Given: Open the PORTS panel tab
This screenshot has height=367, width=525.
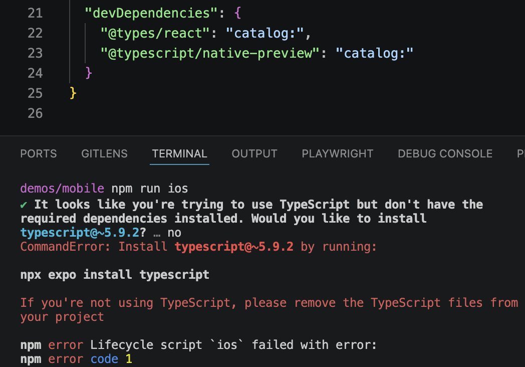Looking at the screenshot, I should pos(39,153).
